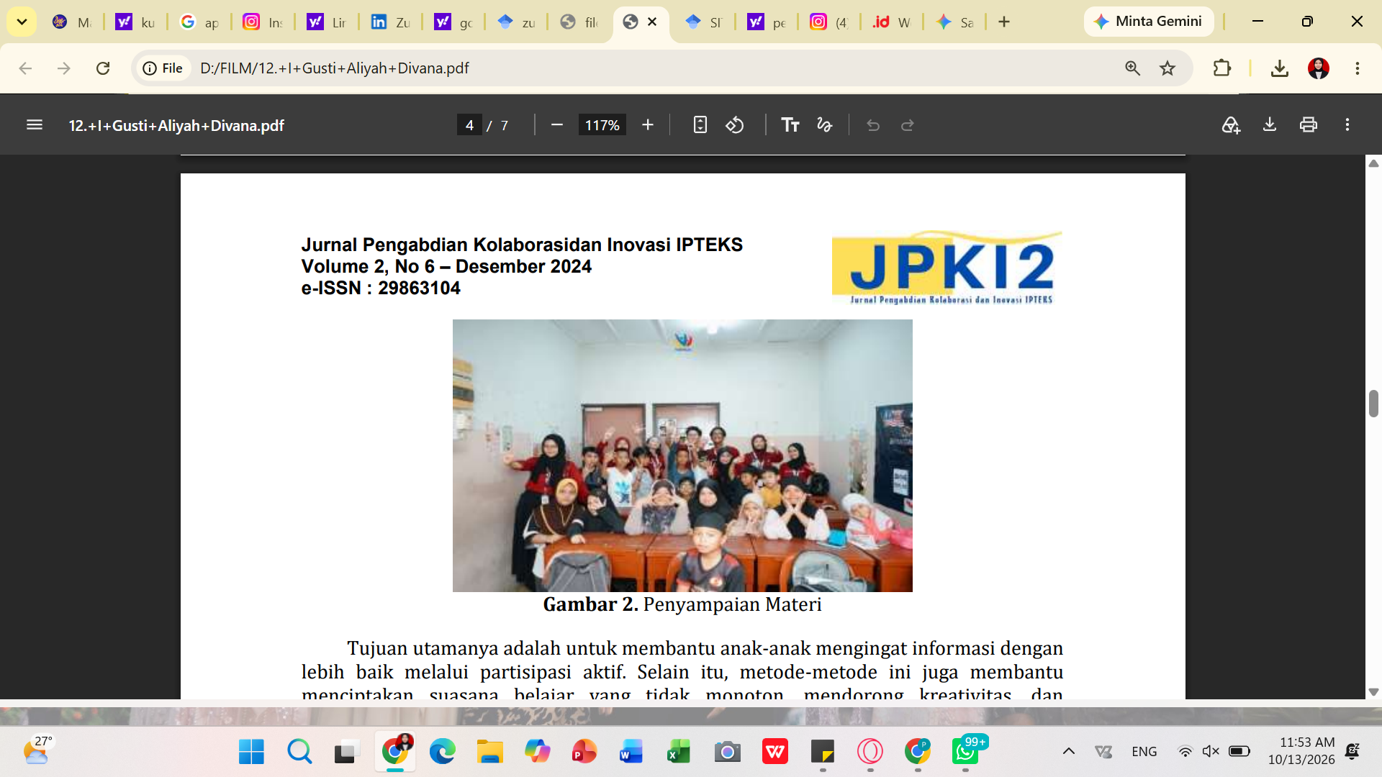Open Chrome's three-dot main menu
Screen dimensions: 1382x777
click(1358, 68)
